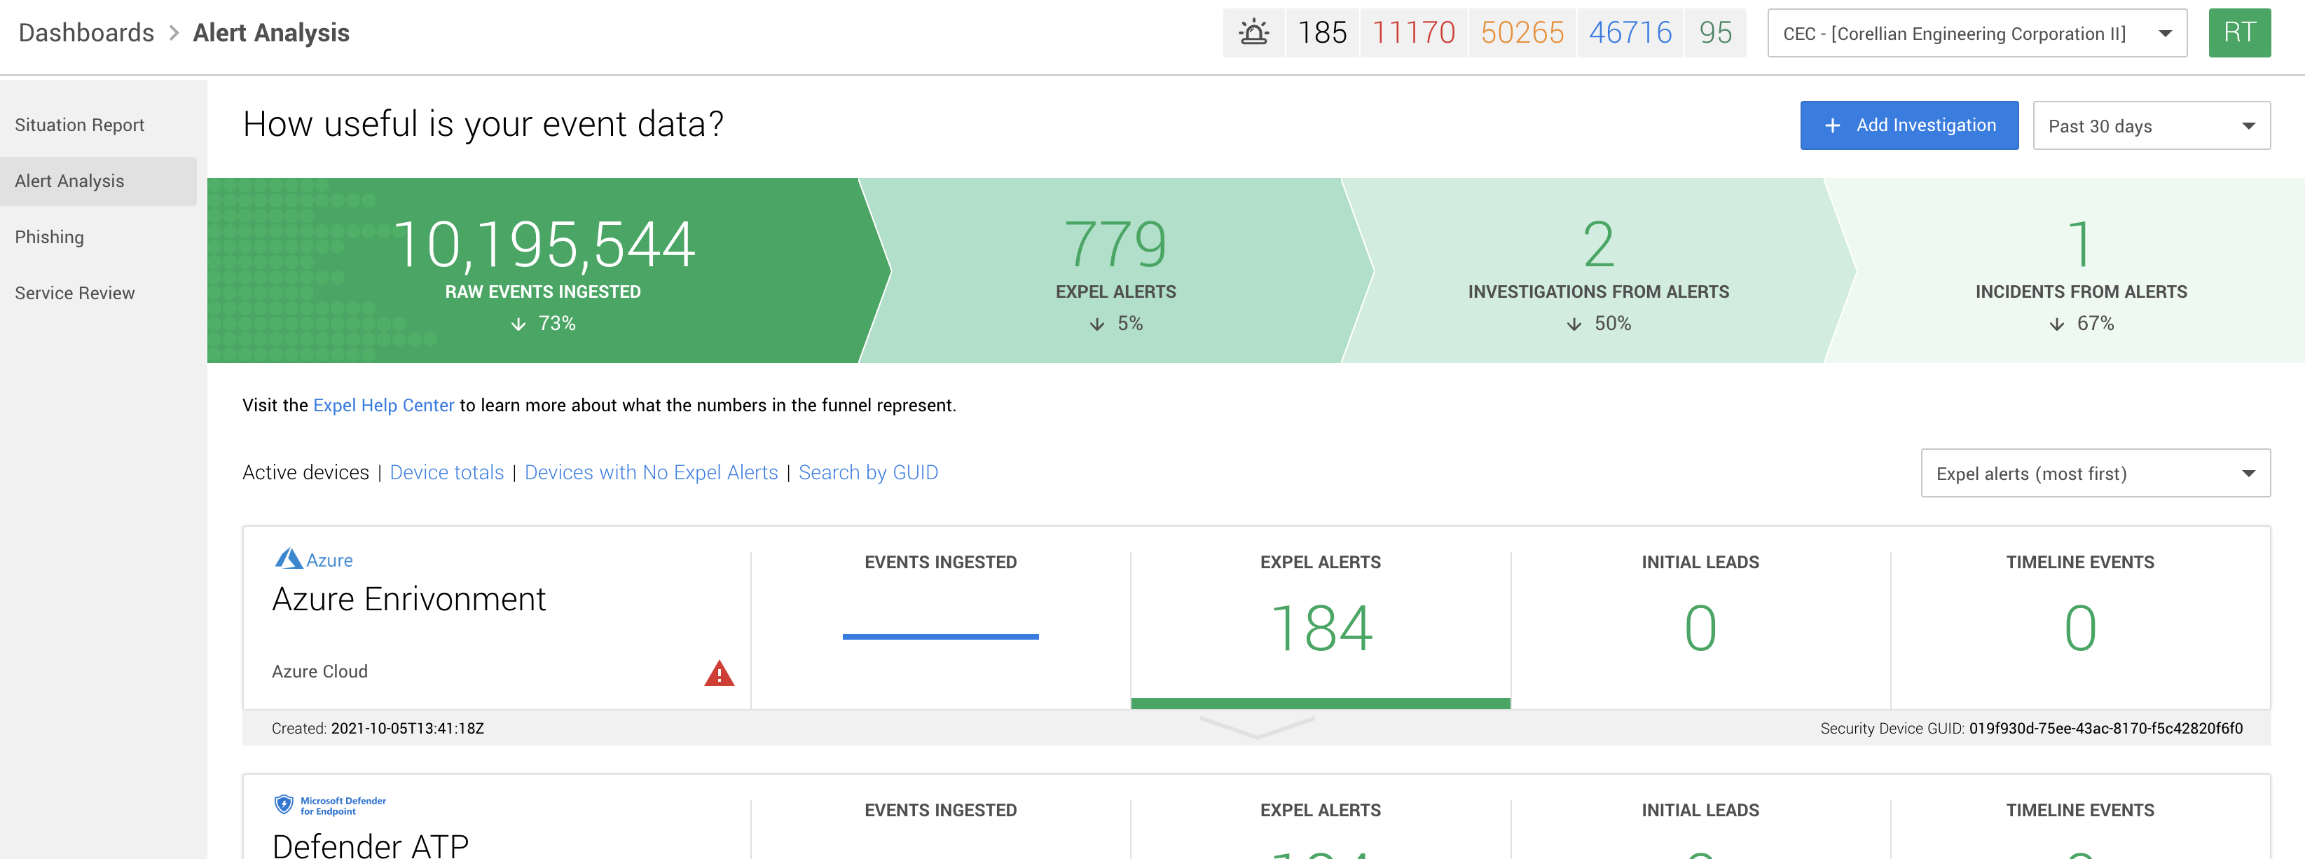Open Devices with No Expel Alerts view
The image size is (2305, 859).
tap(651, 472)
